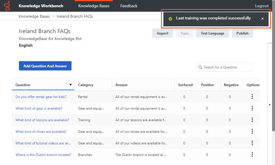The width and height of the screenshot is (275, 165).
Task: Click the search magnifier icon
Action: tap(200, 67)
